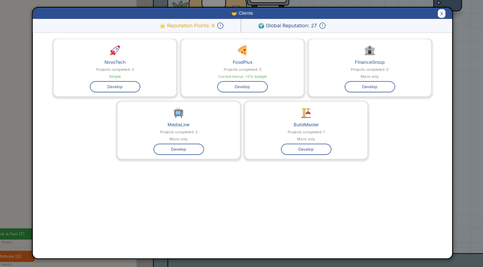The image size is (483, 267).
Task: Develop the BuildMaster client
Action: 306,149
